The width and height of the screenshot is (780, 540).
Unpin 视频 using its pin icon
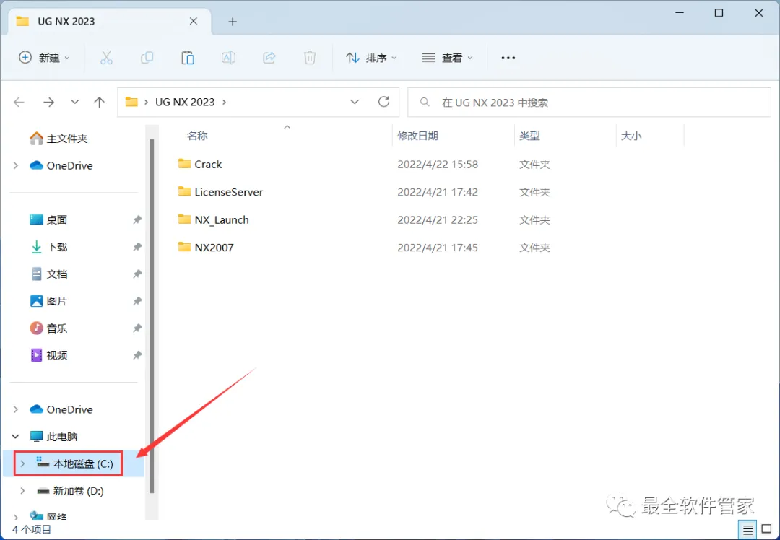[x=137, y=355]
